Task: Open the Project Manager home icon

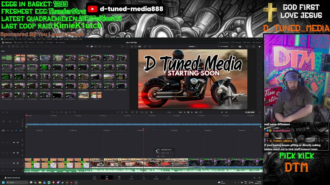Action: click(x=254, y=178)
